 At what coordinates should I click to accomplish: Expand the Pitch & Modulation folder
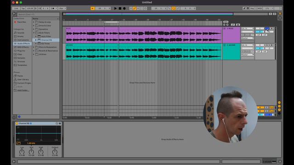pos(34,47)
